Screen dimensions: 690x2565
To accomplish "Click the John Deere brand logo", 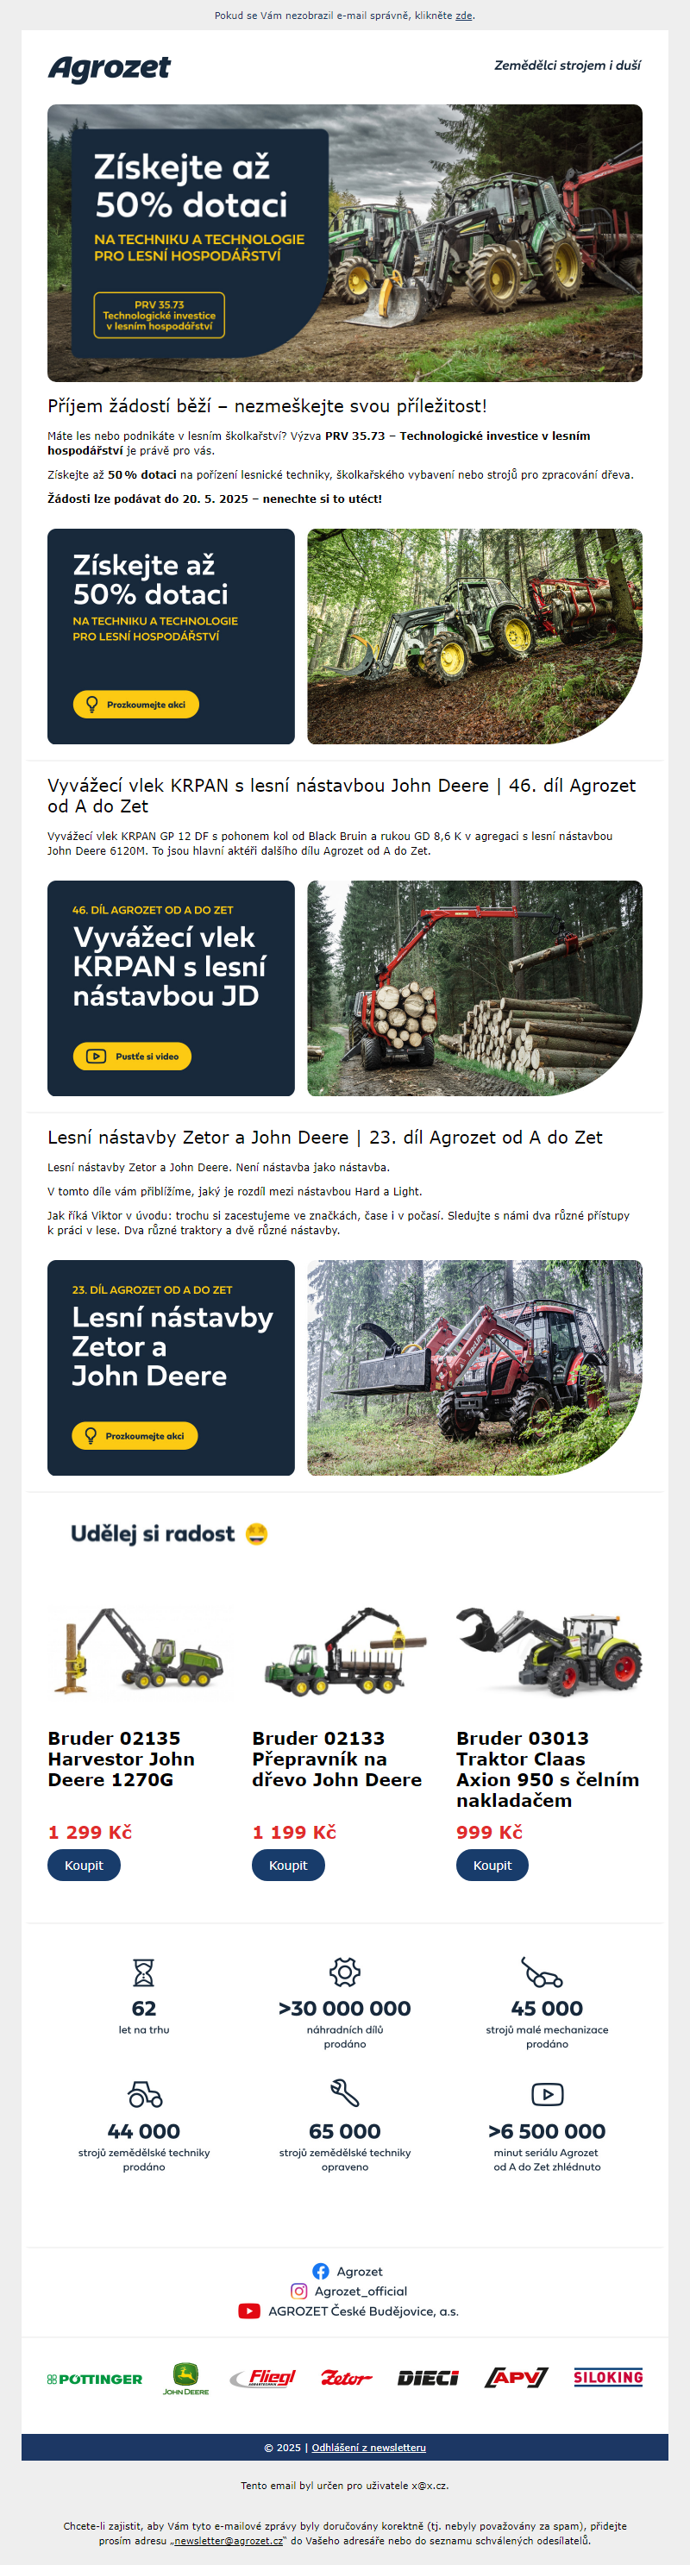I will pos(186,2379).
